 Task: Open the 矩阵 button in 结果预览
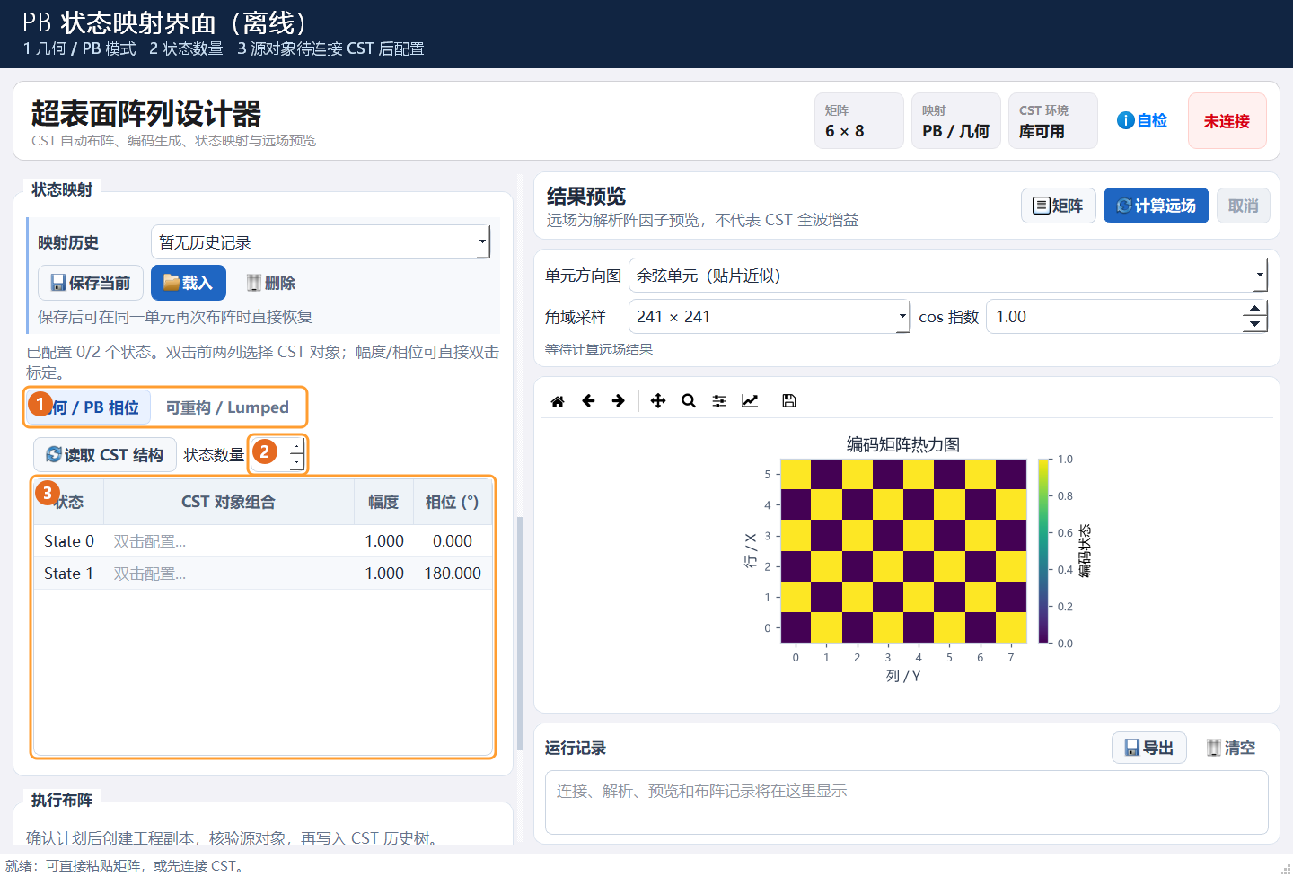pyautogui.click(x=1059, y=206)
